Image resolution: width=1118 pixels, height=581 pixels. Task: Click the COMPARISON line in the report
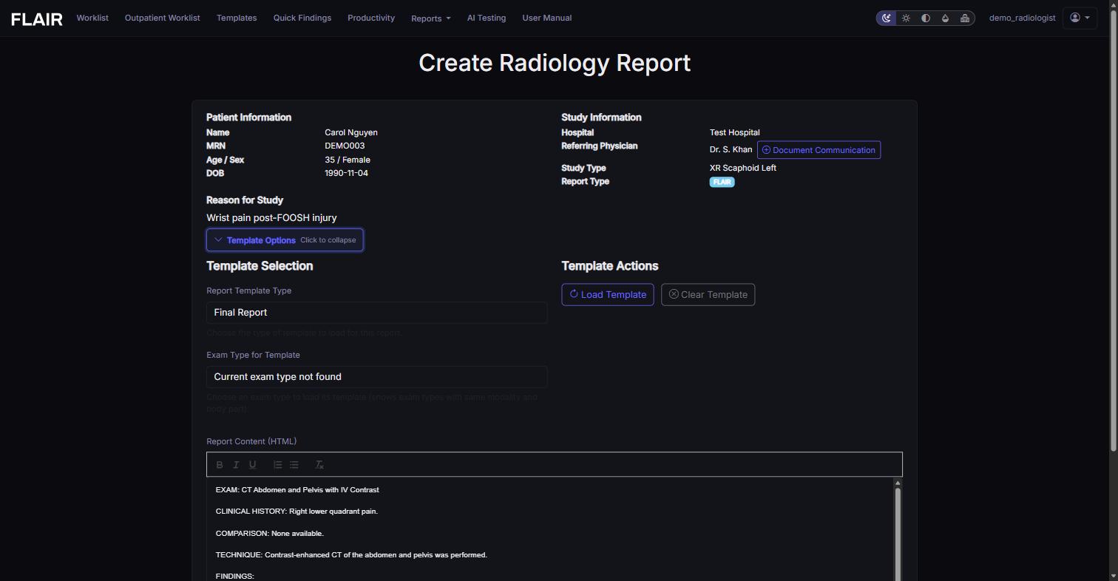tap(270, 534)
